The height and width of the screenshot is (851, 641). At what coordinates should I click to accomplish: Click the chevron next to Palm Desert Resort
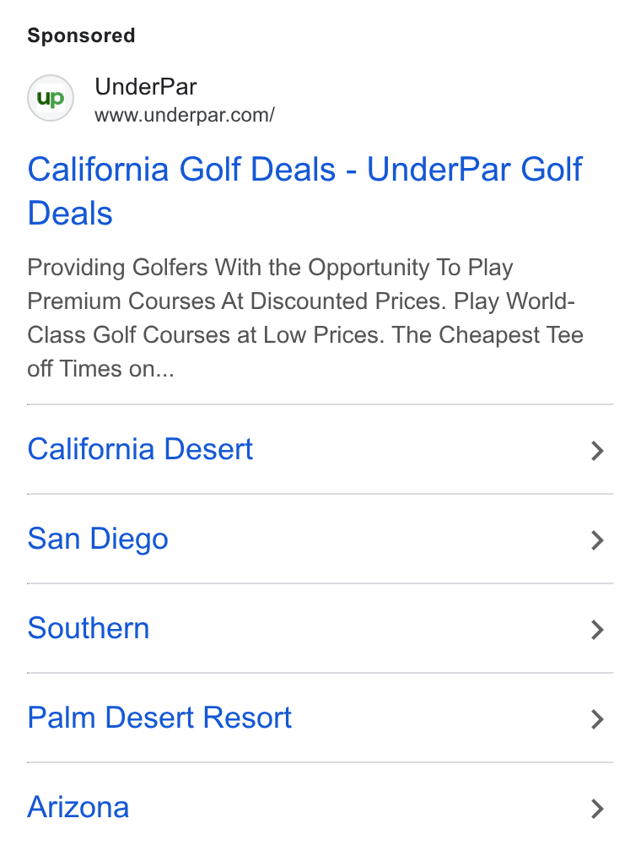coord(597,719)
